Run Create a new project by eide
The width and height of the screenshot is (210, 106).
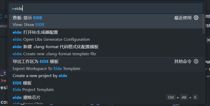tap(107, 76)
